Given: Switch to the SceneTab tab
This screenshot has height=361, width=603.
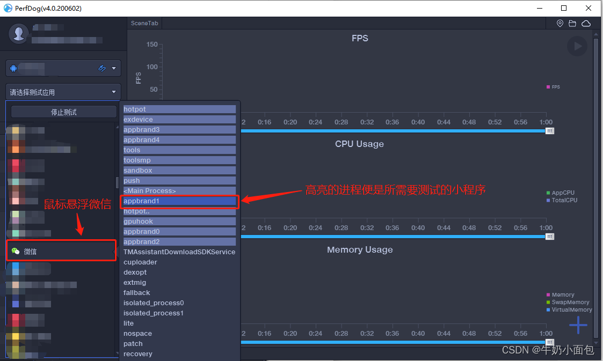Looking at the screenshot, I should tap(144, 23).
